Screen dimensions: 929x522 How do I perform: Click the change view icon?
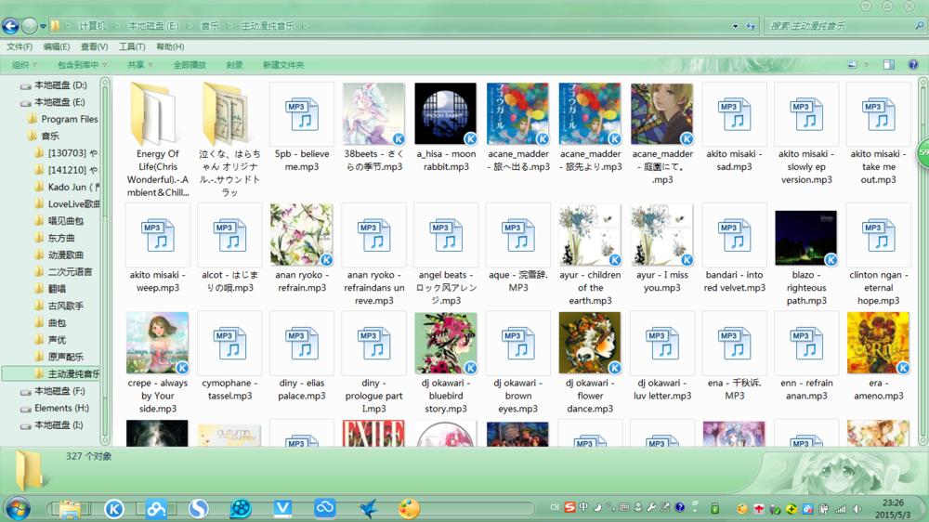pyautogui.click(x=852, y=65)
